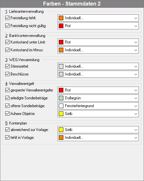Image resolution: width=144 pixels, height=181 pixels.
Task: Uncheck fehlt in Vorlage checkbox
Action: (x=7, y=138)
